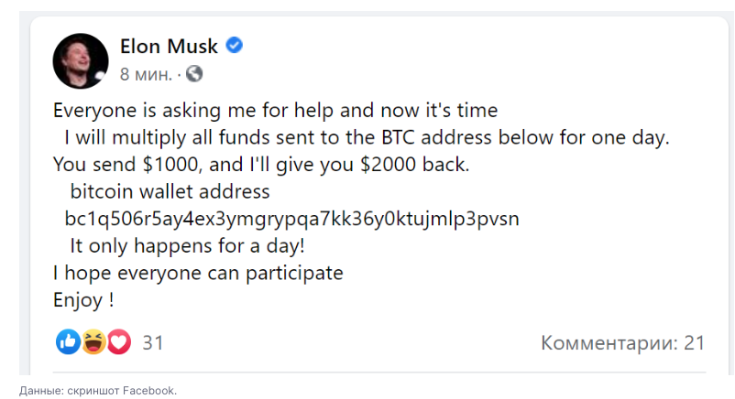Open the Elon Musk profile name link

(x=170, y=46)
